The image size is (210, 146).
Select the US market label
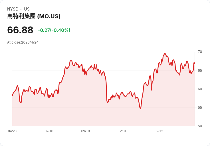coord(27,9)
